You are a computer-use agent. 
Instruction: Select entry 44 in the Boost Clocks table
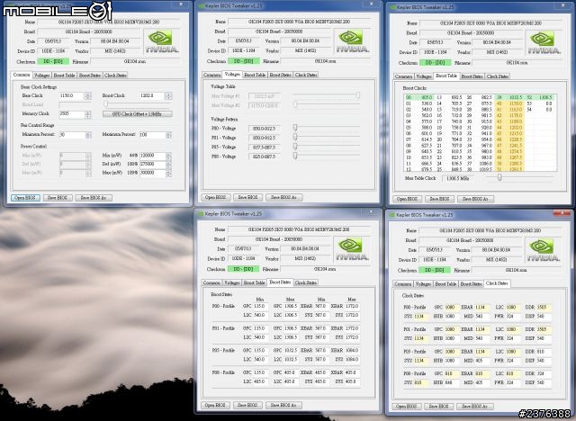[x=510, y=128]
